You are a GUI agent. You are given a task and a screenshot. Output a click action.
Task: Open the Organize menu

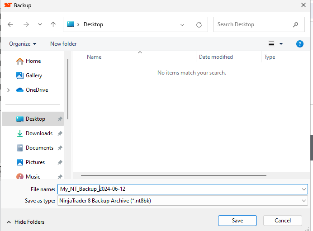pos(23,44)
